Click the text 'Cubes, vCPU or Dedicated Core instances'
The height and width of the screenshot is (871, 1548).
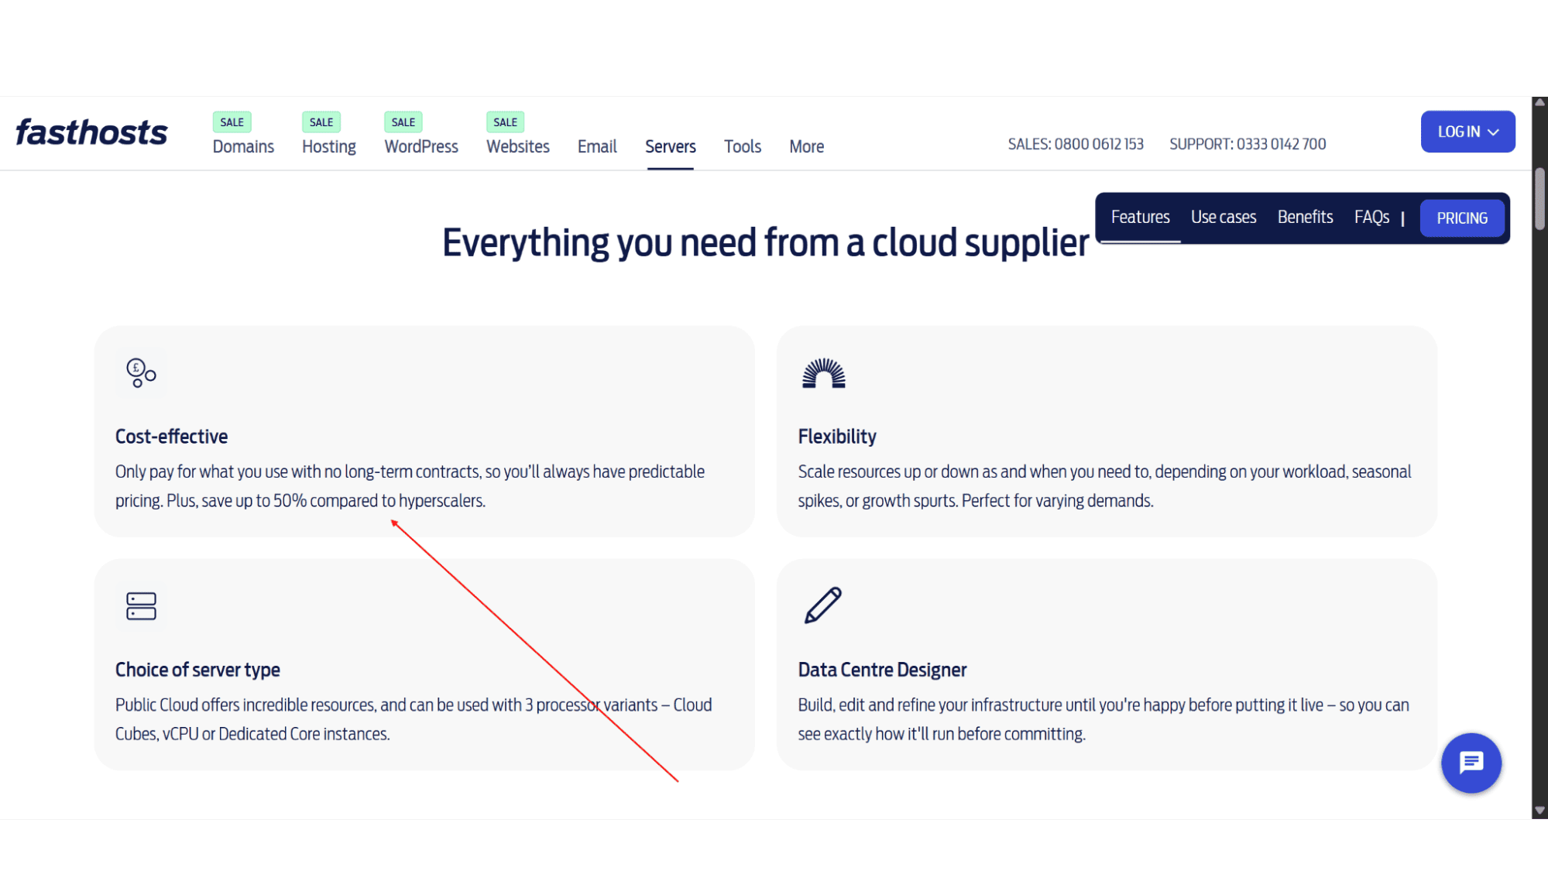pos(251,734)
